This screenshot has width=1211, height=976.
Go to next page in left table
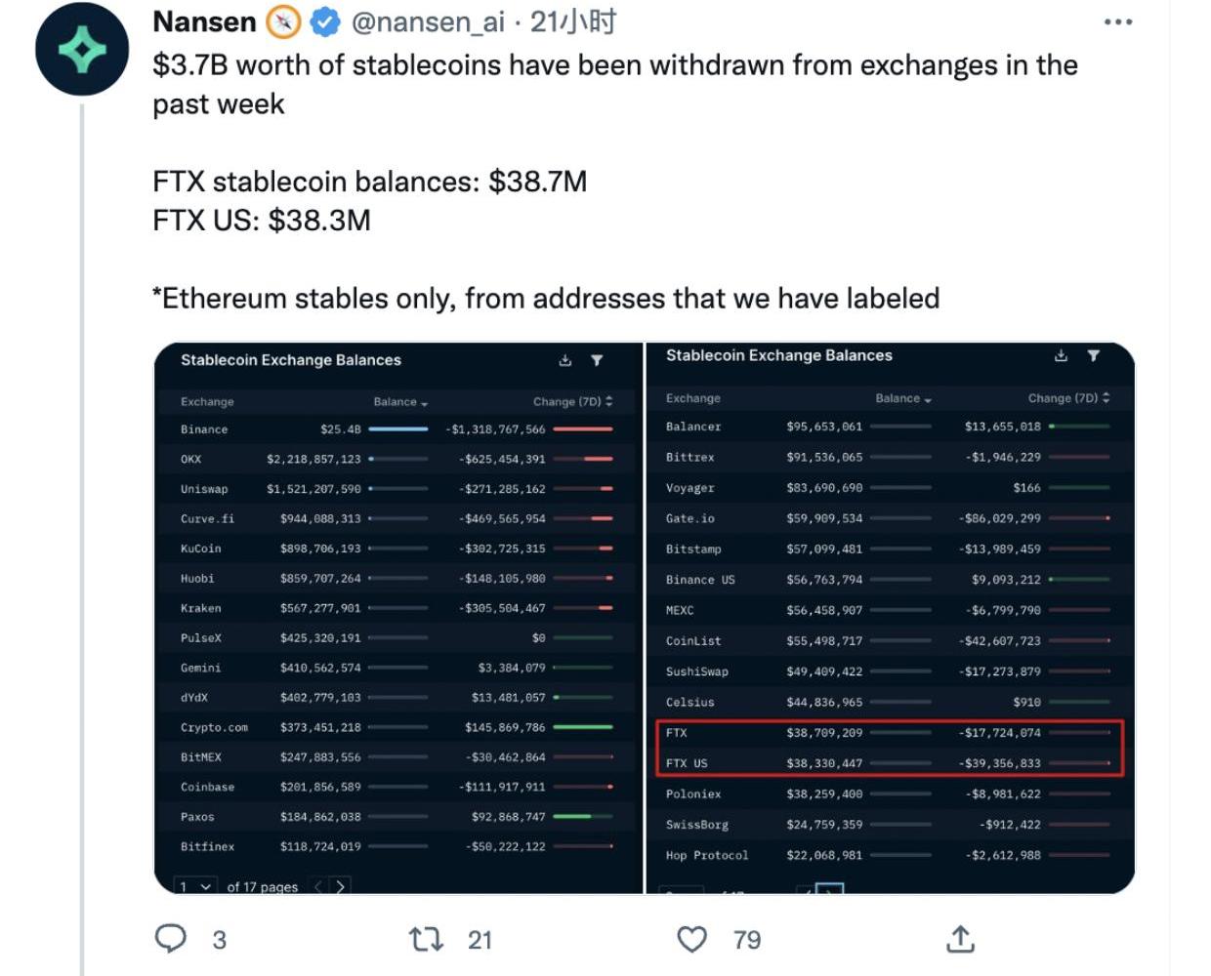(340, 886)
